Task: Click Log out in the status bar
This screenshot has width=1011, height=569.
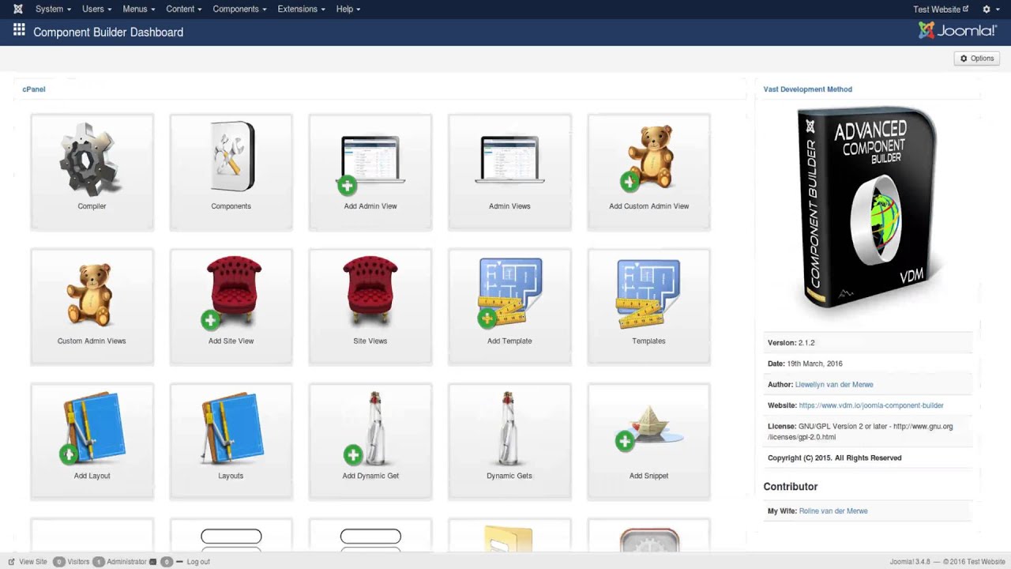Action: tap(198, 562)
